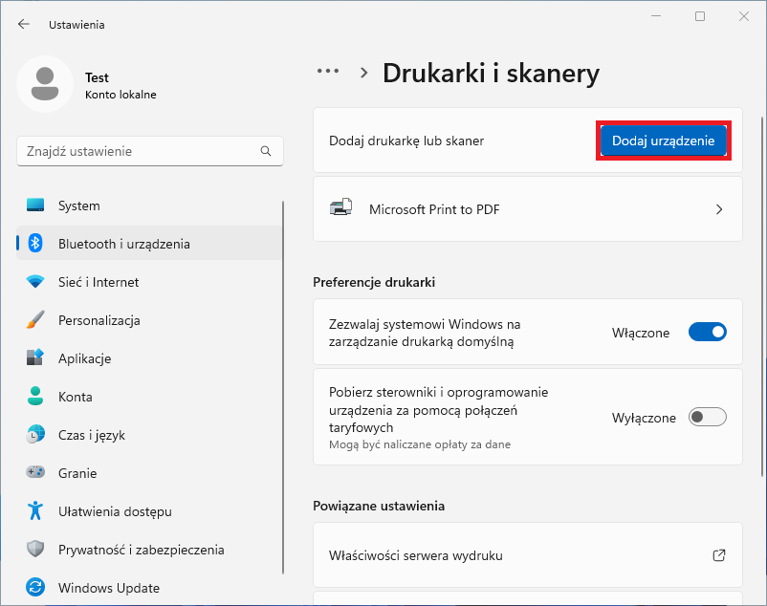The width and height of the screenshot is (767, 606).
Task: Click the Prywatność shield icon
Action: (35, 549)
